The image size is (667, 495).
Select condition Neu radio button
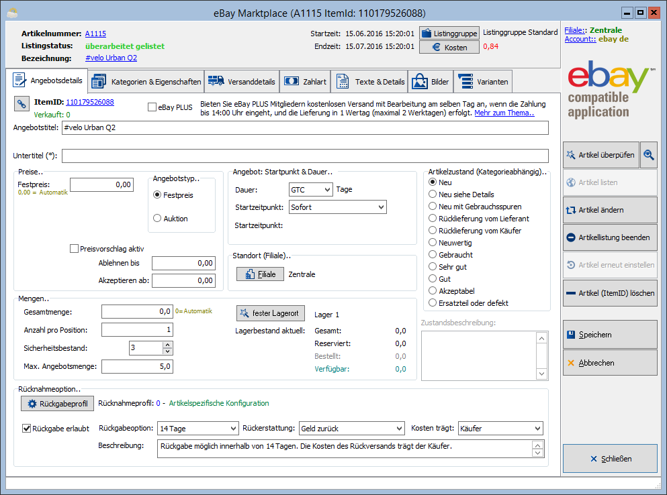(x=433, y=182)
